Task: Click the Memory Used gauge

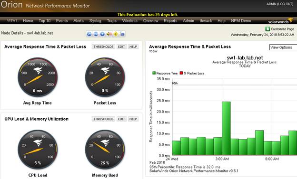Action: [x=105, y=150]
